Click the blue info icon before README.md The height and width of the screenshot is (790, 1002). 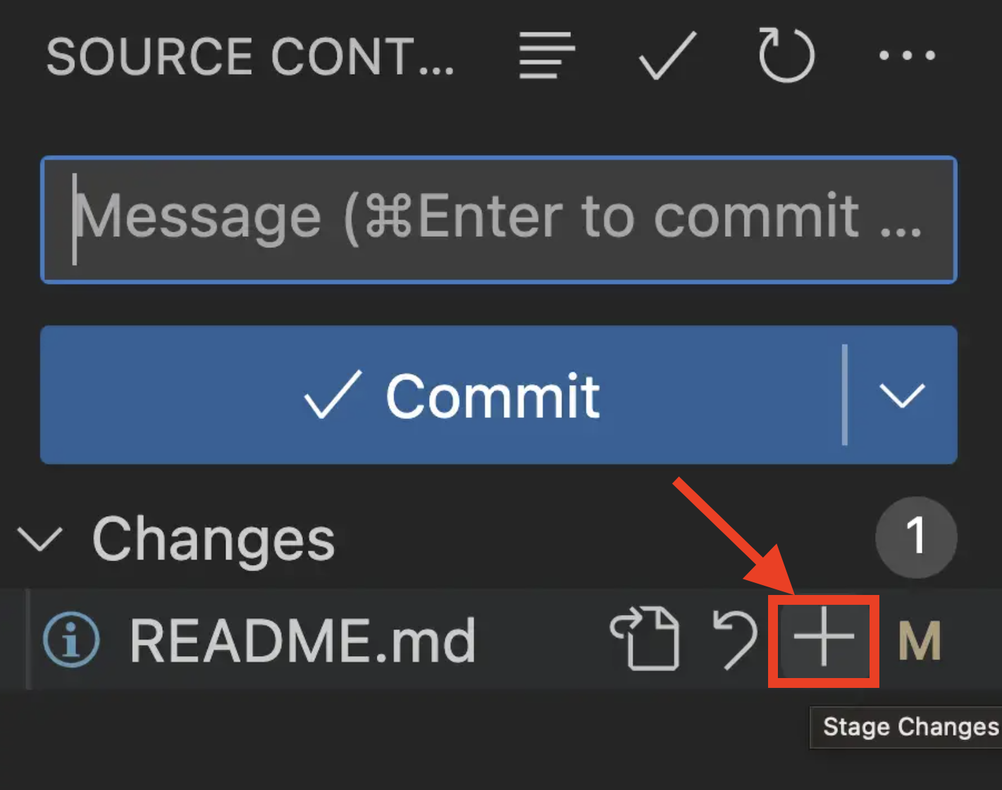click(71, 639)
